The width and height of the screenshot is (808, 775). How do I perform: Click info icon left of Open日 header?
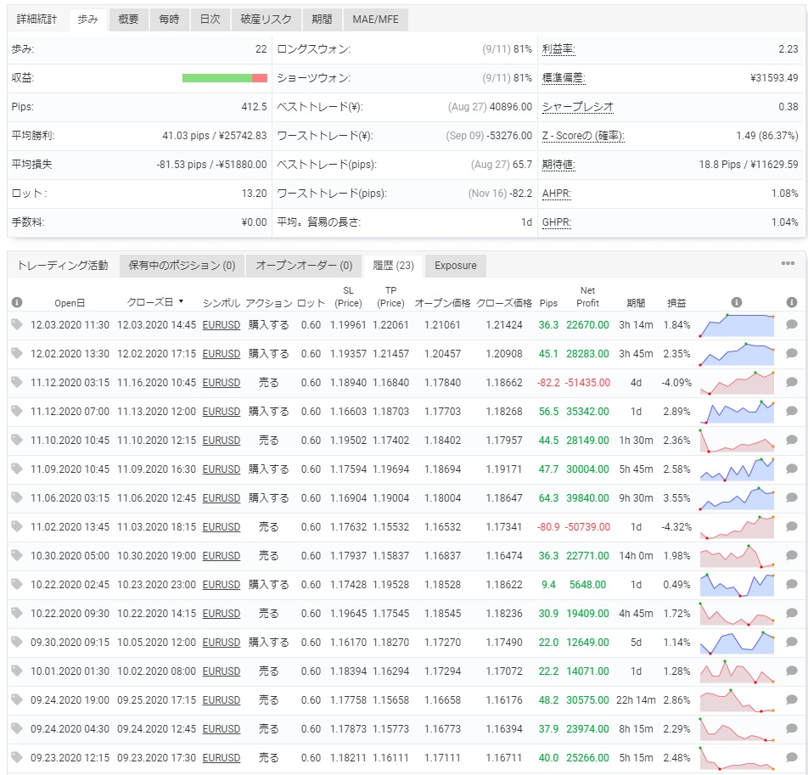(x=16, y=302)
